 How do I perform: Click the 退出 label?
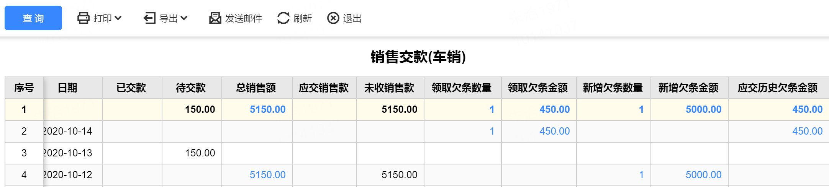352,18
